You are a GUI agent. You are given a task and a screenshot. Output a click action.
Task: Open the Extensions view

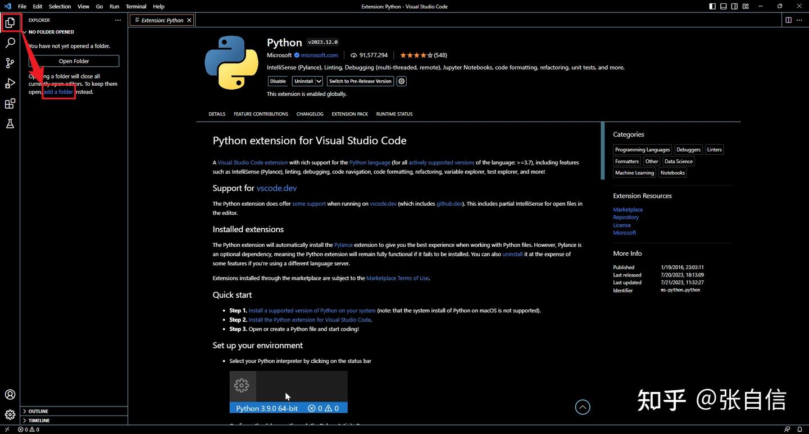coord(10,103)
